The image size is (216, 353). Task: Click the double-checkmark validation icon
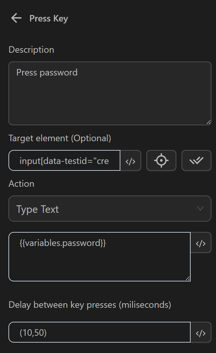pos(196,160)
